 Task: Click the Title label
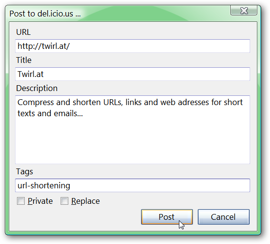24,60
